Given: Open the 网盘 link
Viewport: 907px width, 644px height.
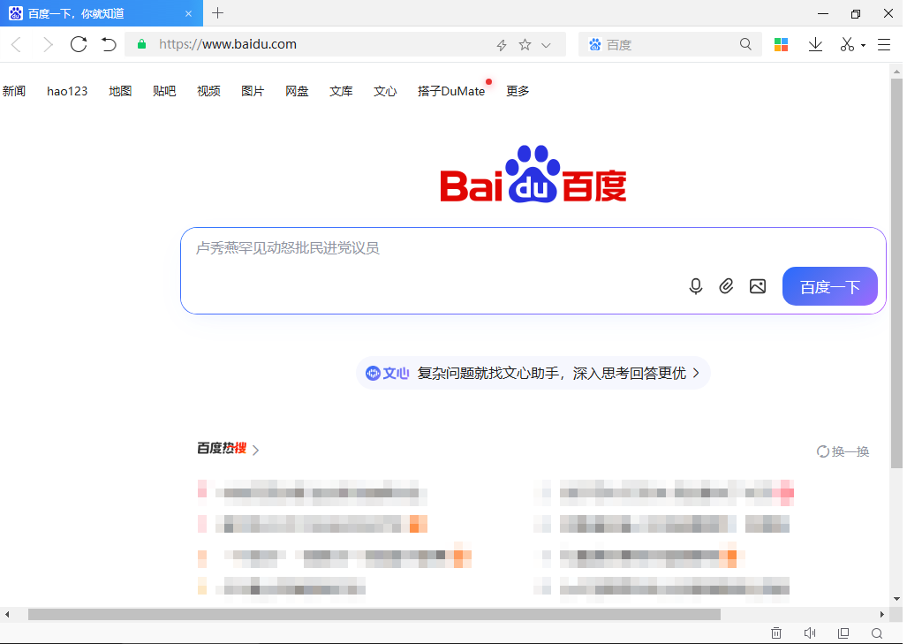Looking at the screenshot, I should click(297, 91).
